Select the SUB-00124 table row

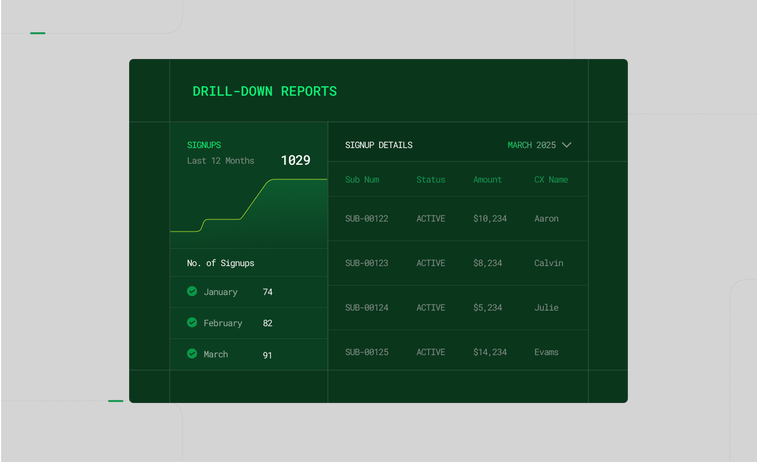coord(458,307)
